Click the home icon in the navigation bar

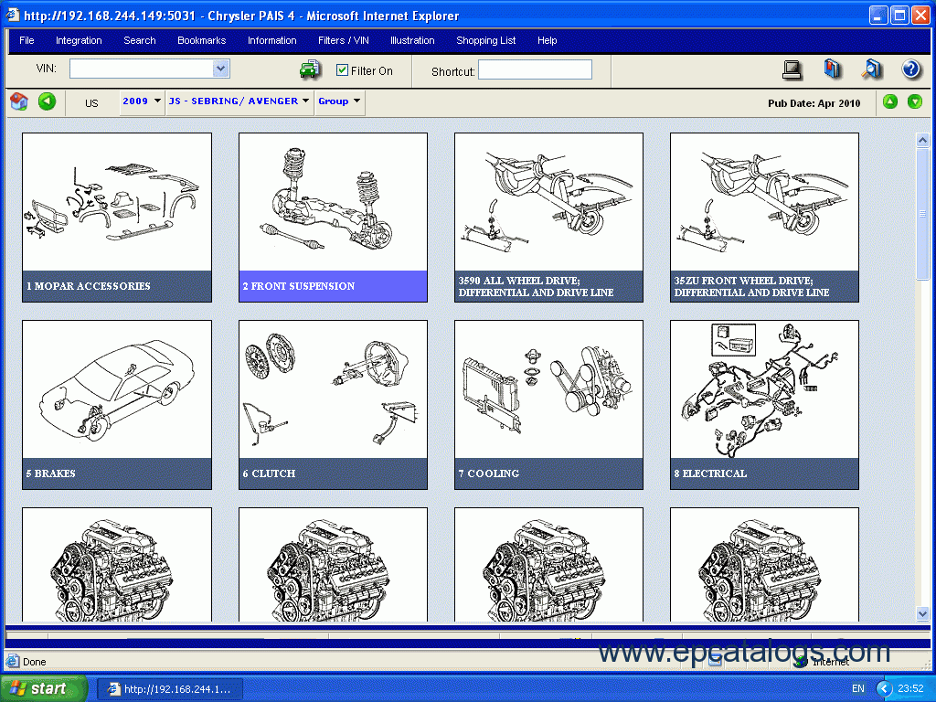[x=19, y=101]
